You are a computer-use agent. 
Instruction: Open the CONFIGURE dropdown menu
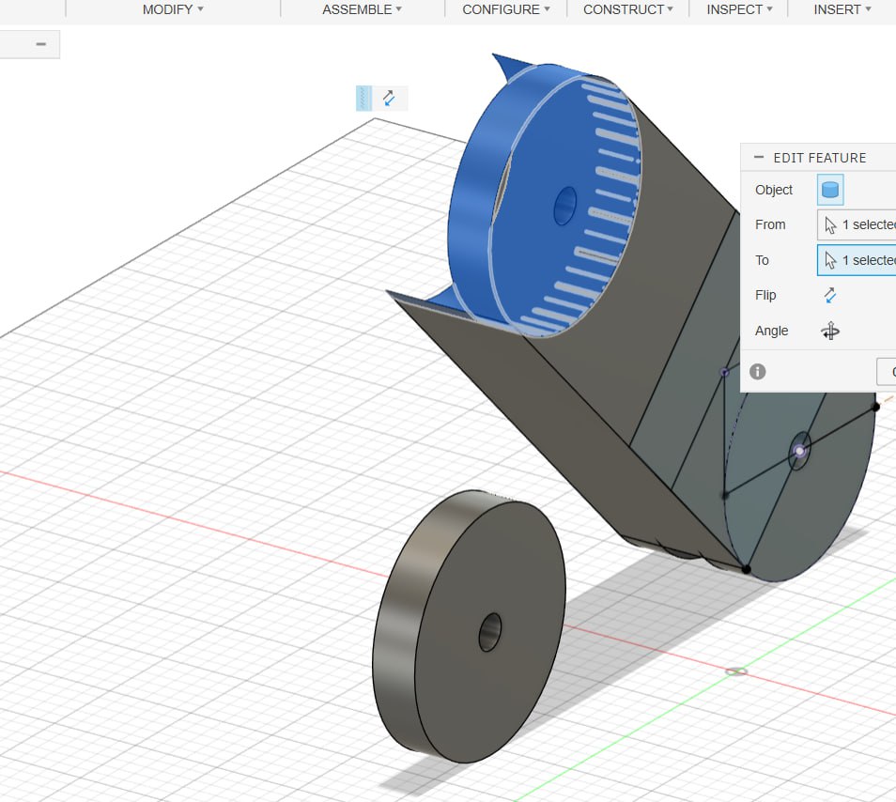[x=505, y=9]
